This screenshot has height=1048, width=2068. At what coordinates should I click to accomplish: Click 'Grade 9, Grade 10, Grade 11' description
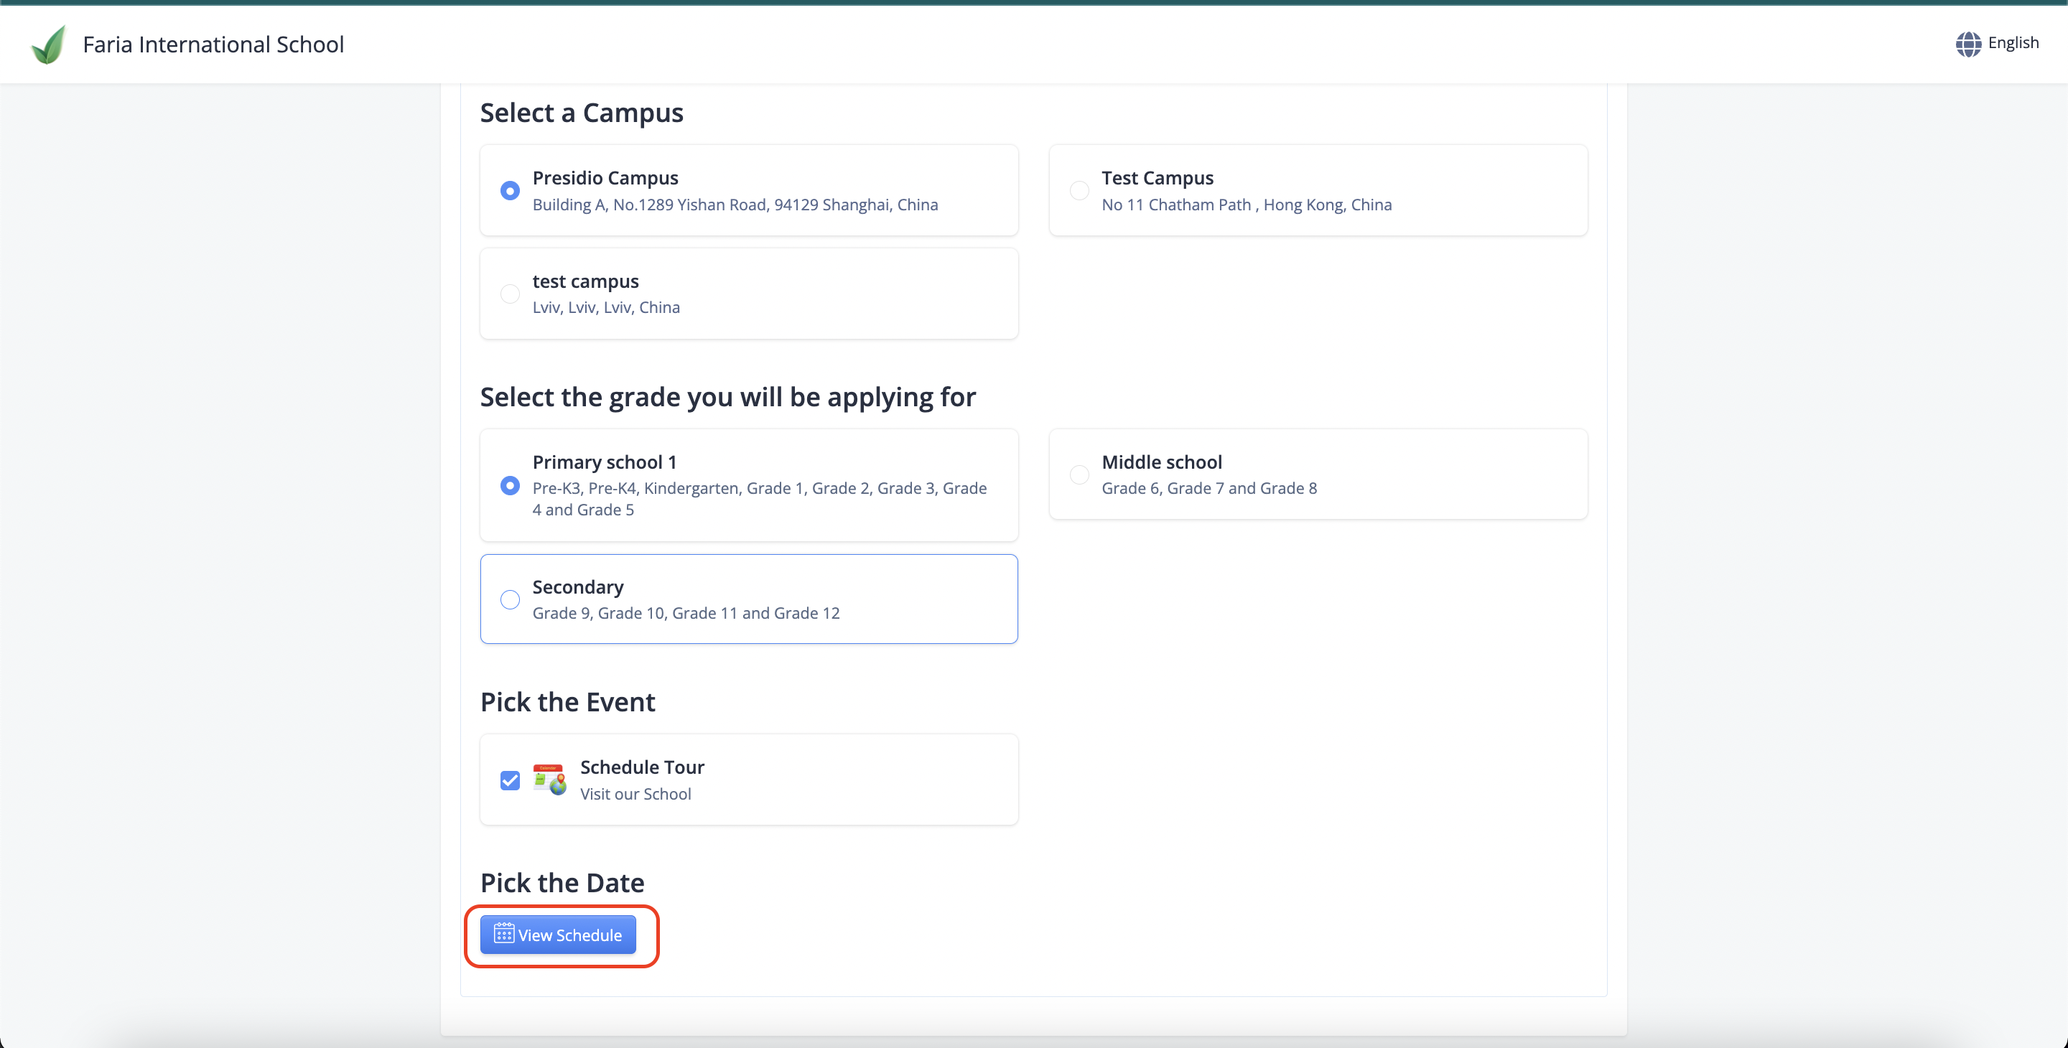click(x=686, y=613)
